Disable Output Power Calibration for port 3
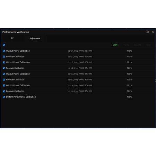The image size is (156, 156). [x=4, y=74]
